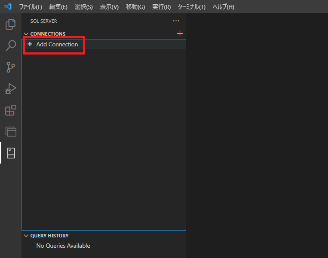Open the Extensions view
This screenshot has width=328, height=258.
pyautogui.click(x=11, y=110)
